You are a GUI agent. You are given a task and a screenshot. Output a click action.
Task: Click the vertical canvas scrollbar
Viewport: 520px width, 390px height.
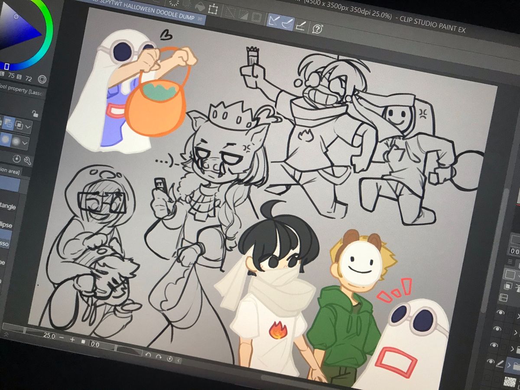coord(495,251)
